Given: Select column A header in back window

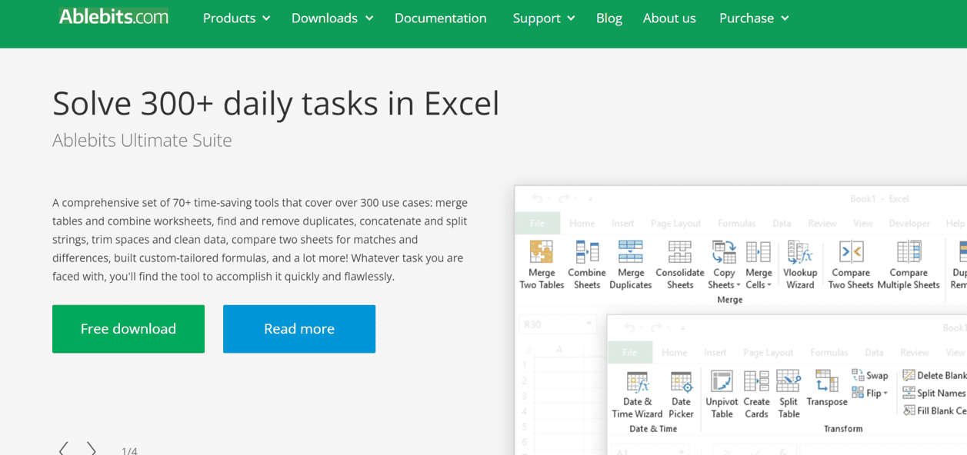Looking at the screenshot, I should [559, 349].
